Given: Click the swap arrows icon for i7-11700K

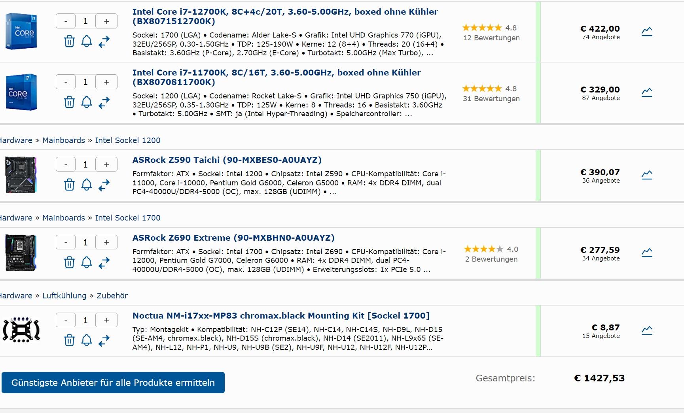Looking at the screenshot, I should (104, 102).
